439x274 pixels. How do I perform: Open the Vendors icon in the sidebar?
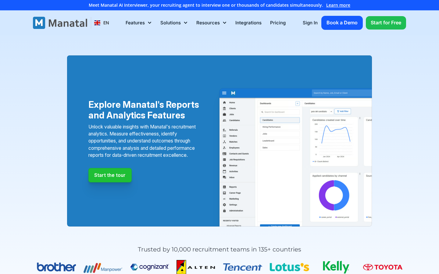(x=224, y=136)
